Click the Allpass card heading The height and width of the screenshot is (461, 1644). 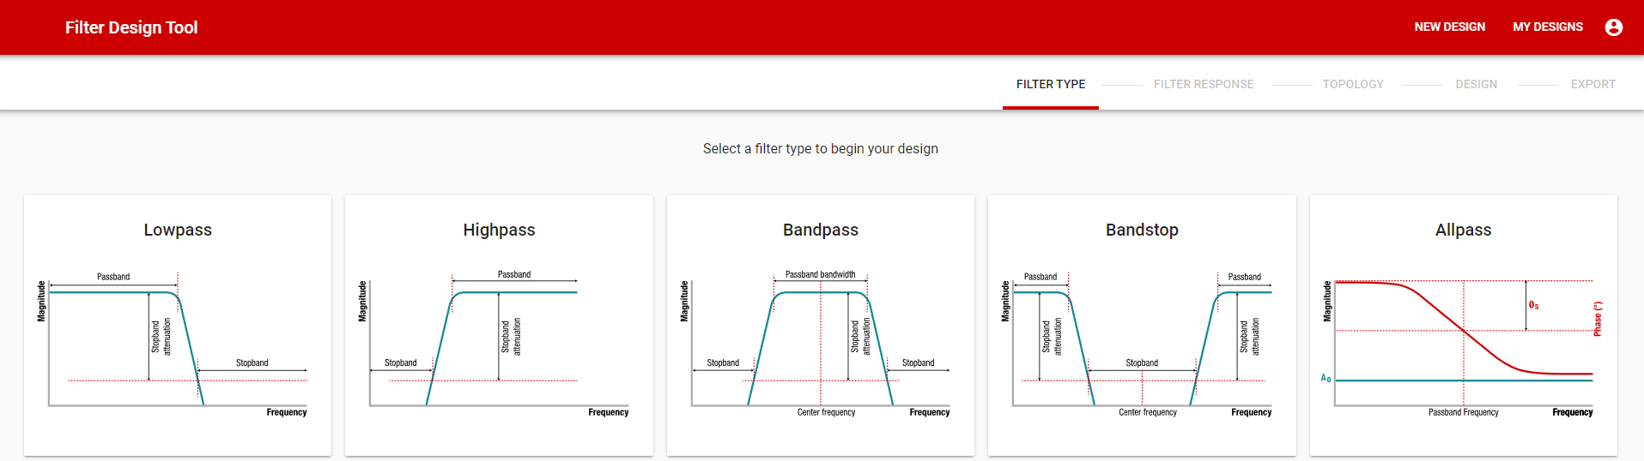click(x=1463, y=230)
